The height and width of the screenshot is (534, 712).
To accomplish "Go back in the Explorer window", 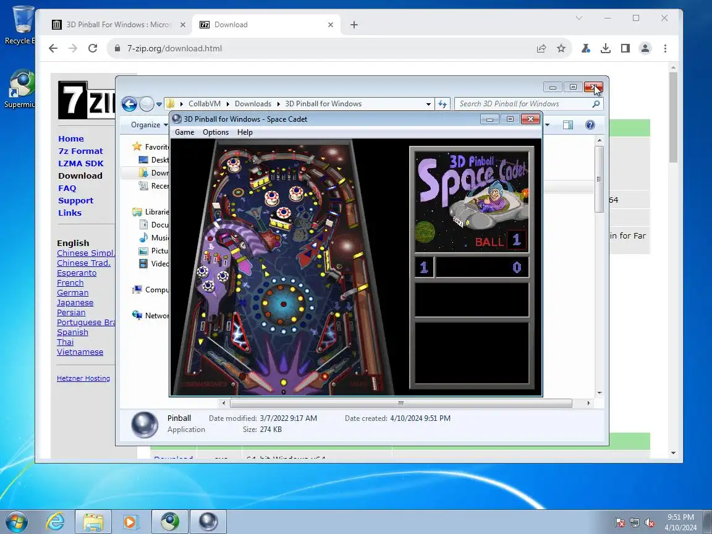I will coord(129,104).
